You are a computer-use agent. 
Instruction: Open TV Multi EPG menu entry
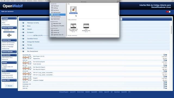tap(6, 25)
